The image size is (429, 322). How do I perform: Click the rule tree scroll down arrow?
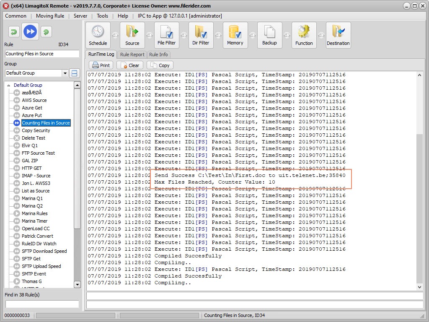point(78,285)
